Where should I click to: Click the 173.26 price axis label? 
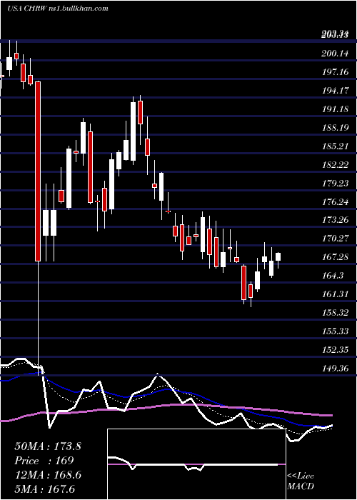(335, 219)
